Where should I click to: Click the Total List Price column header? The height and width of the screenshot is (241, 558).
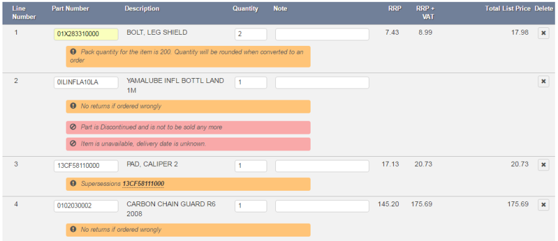(507, 9)
